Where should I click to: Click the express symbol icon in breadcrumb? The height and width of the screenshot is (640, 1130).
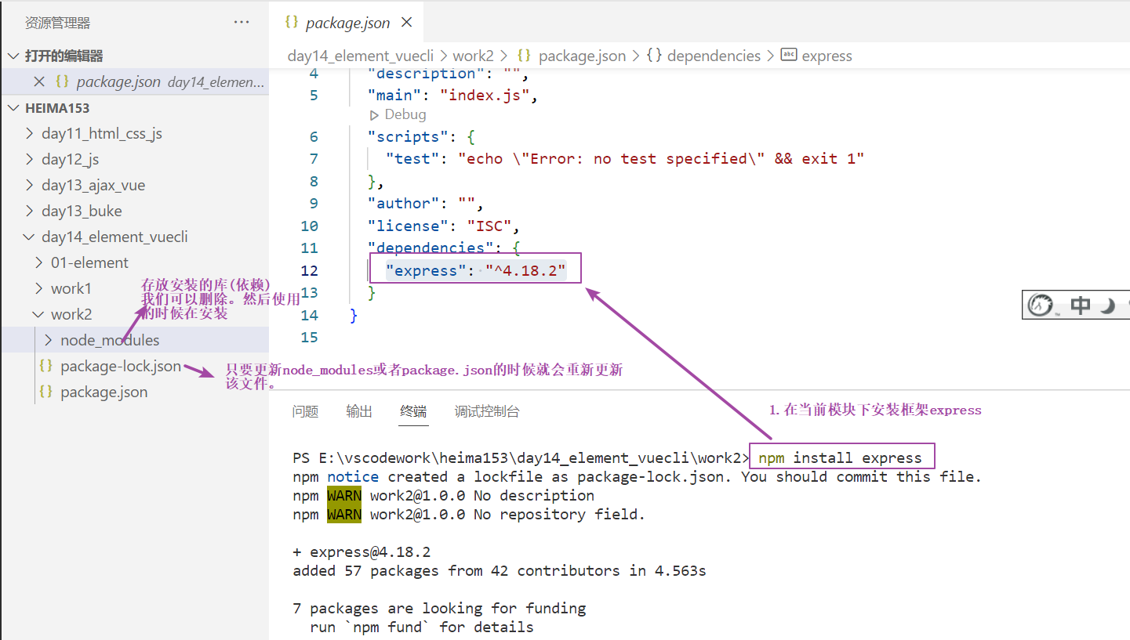coord(789,56)
